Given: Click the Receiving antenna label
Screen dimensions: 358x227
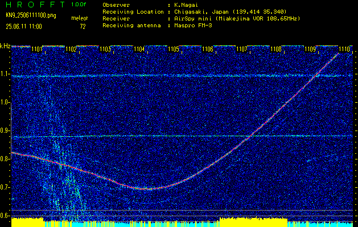Looking at the screenshot, I should 131,26.
